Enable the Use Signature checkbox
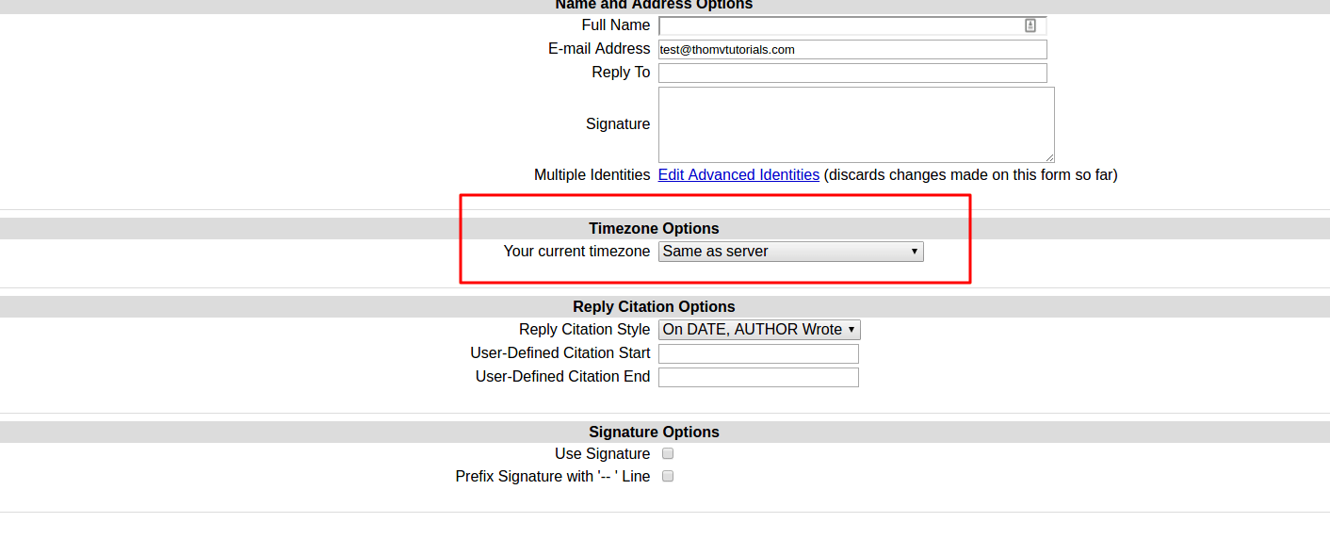The height and width of the screenshot is (539, 1330). [668, 453]
